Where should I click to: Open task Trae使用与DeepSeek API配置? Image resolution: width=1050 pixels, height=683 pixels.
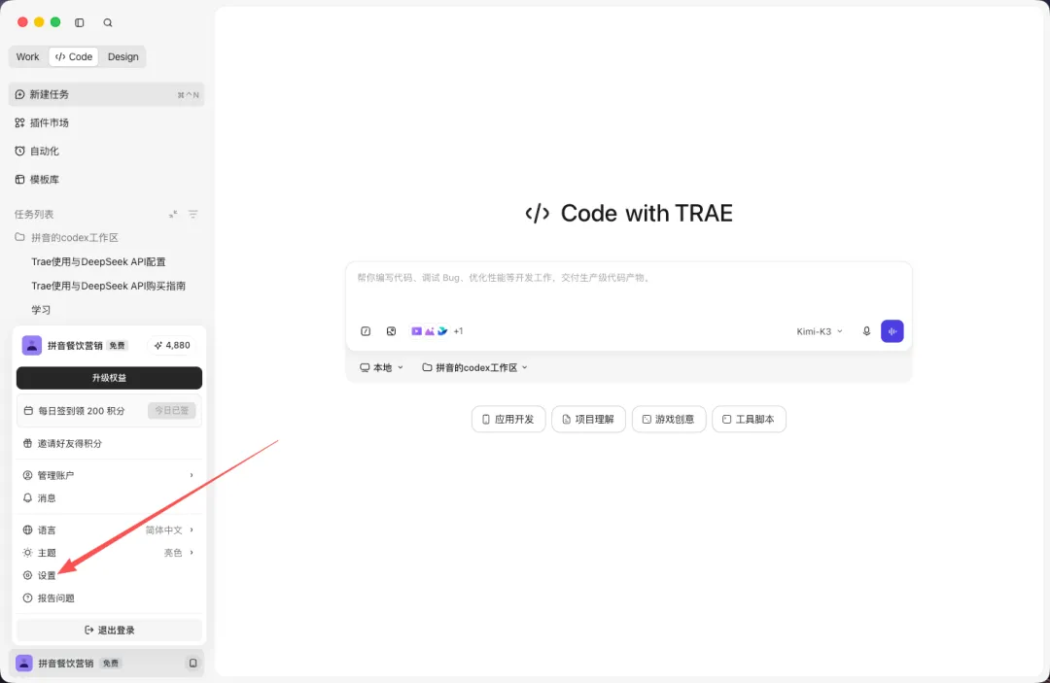coord(98,261)
